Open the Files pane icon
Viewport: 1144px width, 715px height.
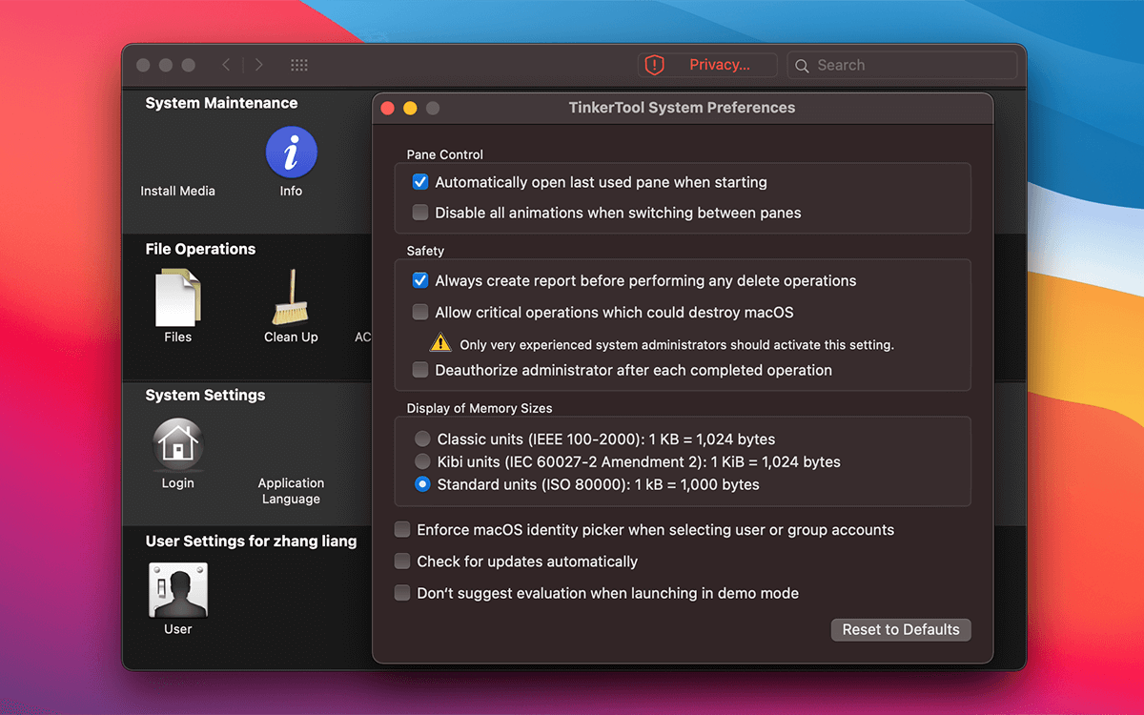coord(178,298)
